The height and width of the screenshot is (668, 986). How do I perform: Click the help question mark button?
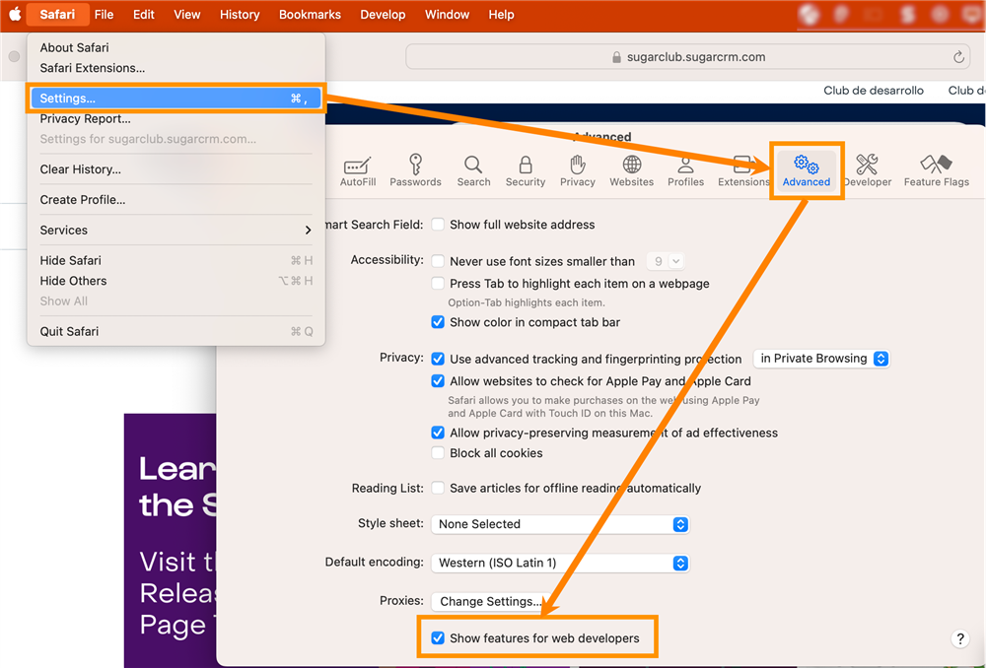(x=960, y=638)
